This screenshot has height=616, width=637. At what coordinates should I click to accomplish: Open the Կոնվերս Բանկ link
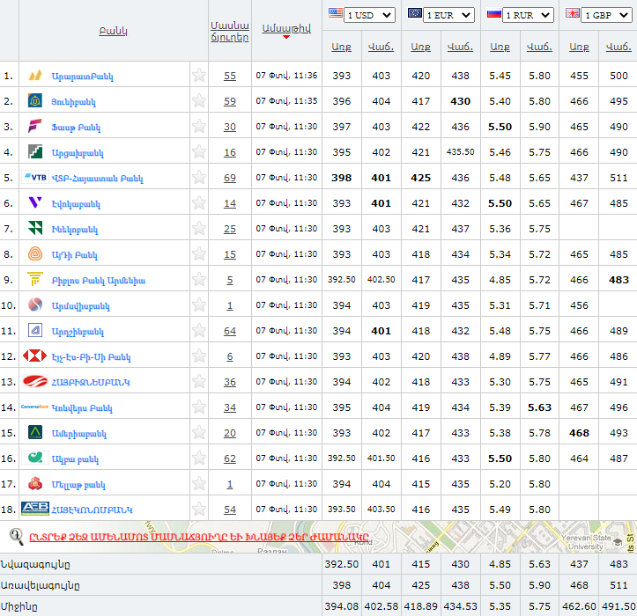pyautogui.click(x=82, y=407)
